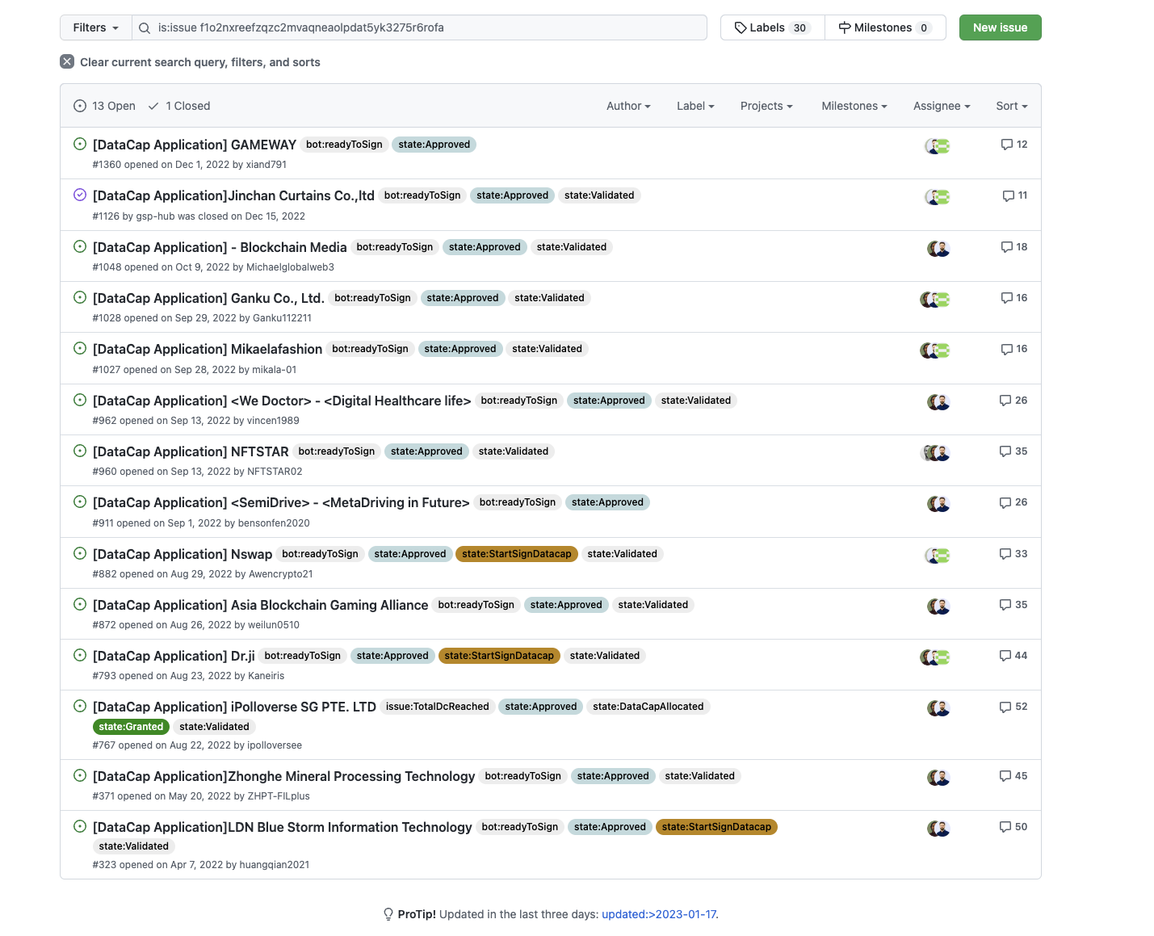Click the ProTip lightbulb icon
Image resolution: width=1154 pixels, height=936 pixels.
388,913
